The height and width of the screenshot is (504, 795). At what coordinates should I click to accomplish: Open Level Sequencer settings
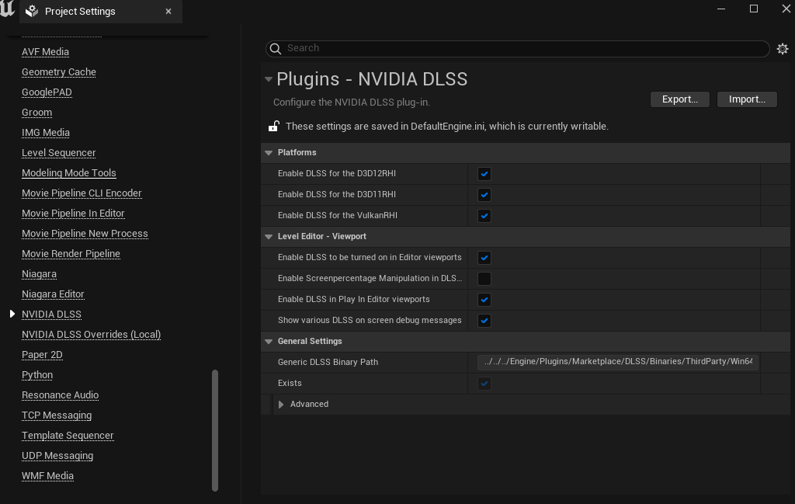coord(58,153)
